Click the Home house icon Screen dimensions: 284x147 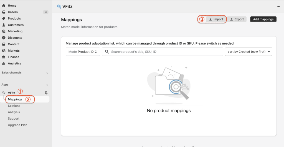point(4,6)
